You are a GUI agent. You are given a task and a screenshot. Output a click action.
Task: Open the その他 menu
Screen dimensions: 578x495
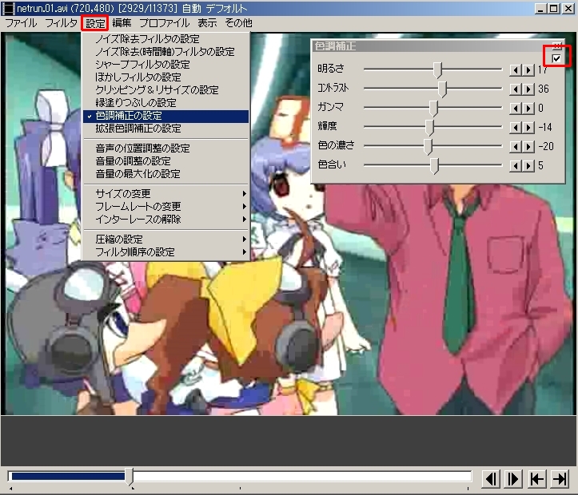click(x=238, y=23)
